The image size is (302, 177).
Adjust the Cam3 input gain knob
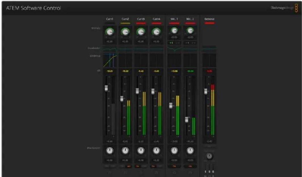pyautogui.click(x=141, y=32)
